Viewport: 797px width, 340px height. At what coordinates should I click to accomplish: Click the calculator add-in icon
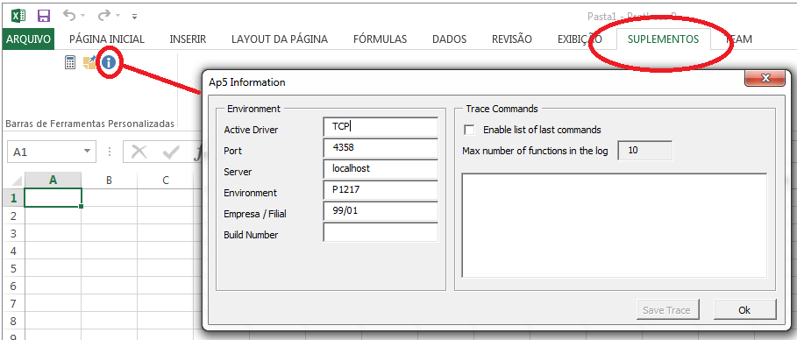[x=71, y=62]
